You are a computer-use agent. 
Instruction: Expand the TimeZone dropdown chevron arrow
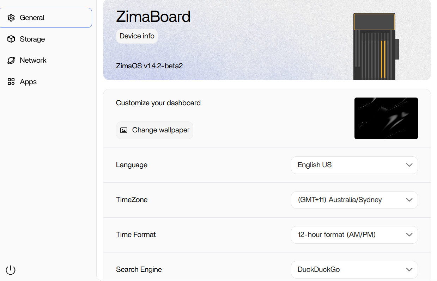[409, 200]
